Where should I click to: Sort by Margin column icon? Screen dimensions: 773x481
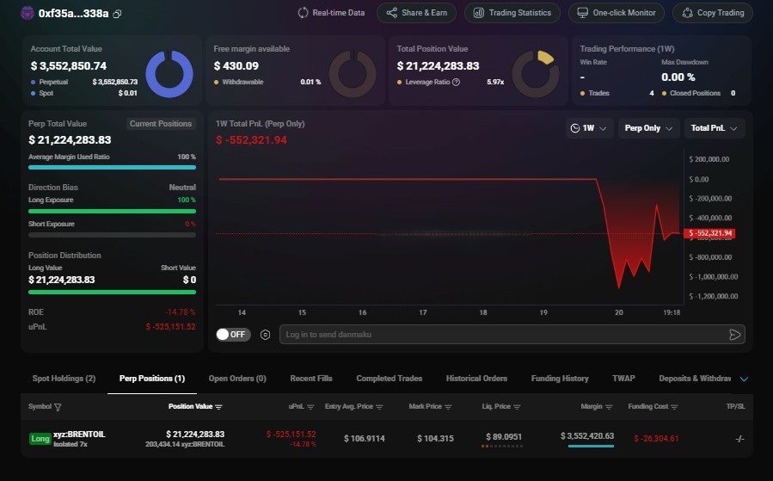(x=609, y=407)
